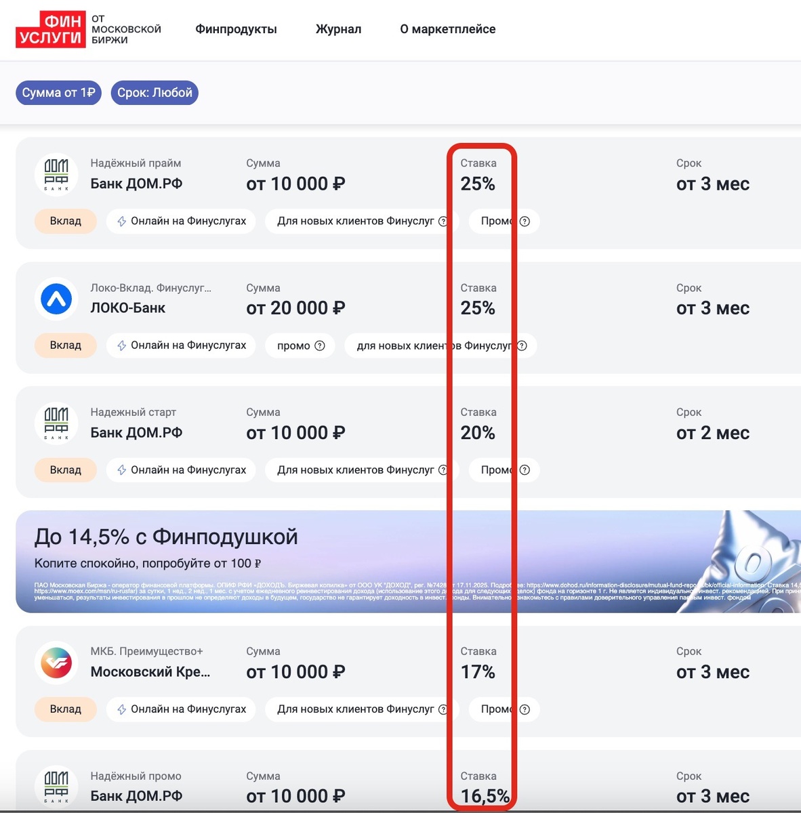Viewport: 801px width, 813px height.
Task: Click Онлайн на Финуслугах tag in ЛОКО-Банк card
Action: pos(181,346)
